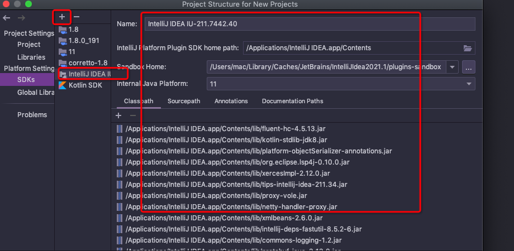Go forward with the right arrow
The width and height of the screenshot is (514, 251).
(x=21, y=18)
